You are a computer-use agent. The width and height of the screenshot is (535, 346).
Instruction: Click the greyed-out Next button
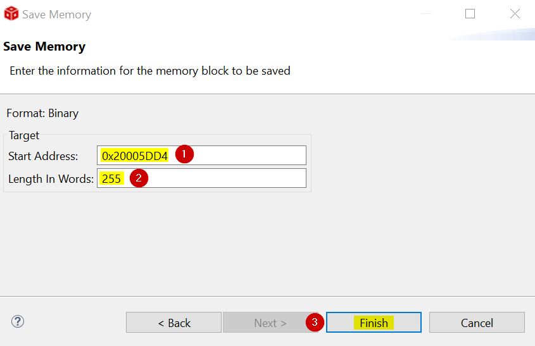270,323
